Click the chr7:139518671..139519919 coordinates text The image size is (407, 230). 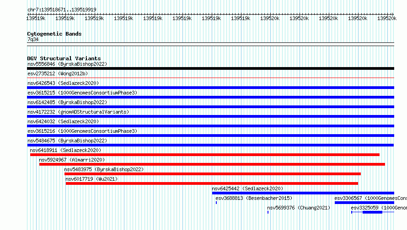(62, 10)
